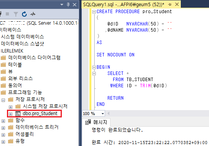Select 동의어 label in the tree

click(x=15, y=85)
